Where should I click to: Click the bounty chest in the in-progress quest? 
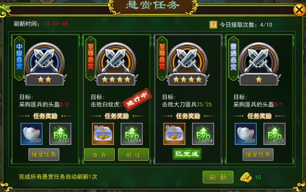pyautogui.click(x=103, y=134)
